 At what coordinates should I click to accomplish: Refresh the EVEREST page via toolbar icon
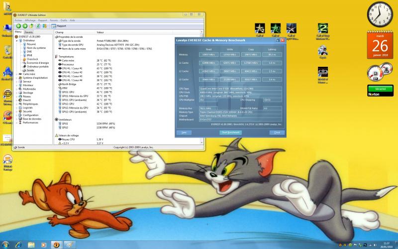38,26
